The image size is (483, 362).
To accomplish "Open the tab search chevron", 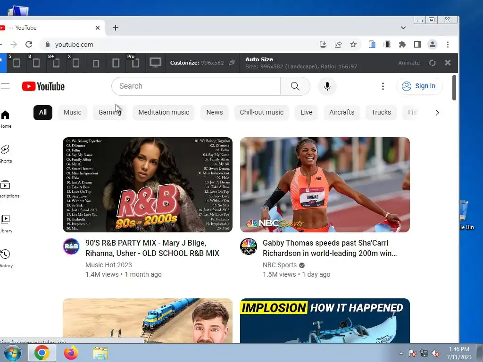I will (403, 28).
